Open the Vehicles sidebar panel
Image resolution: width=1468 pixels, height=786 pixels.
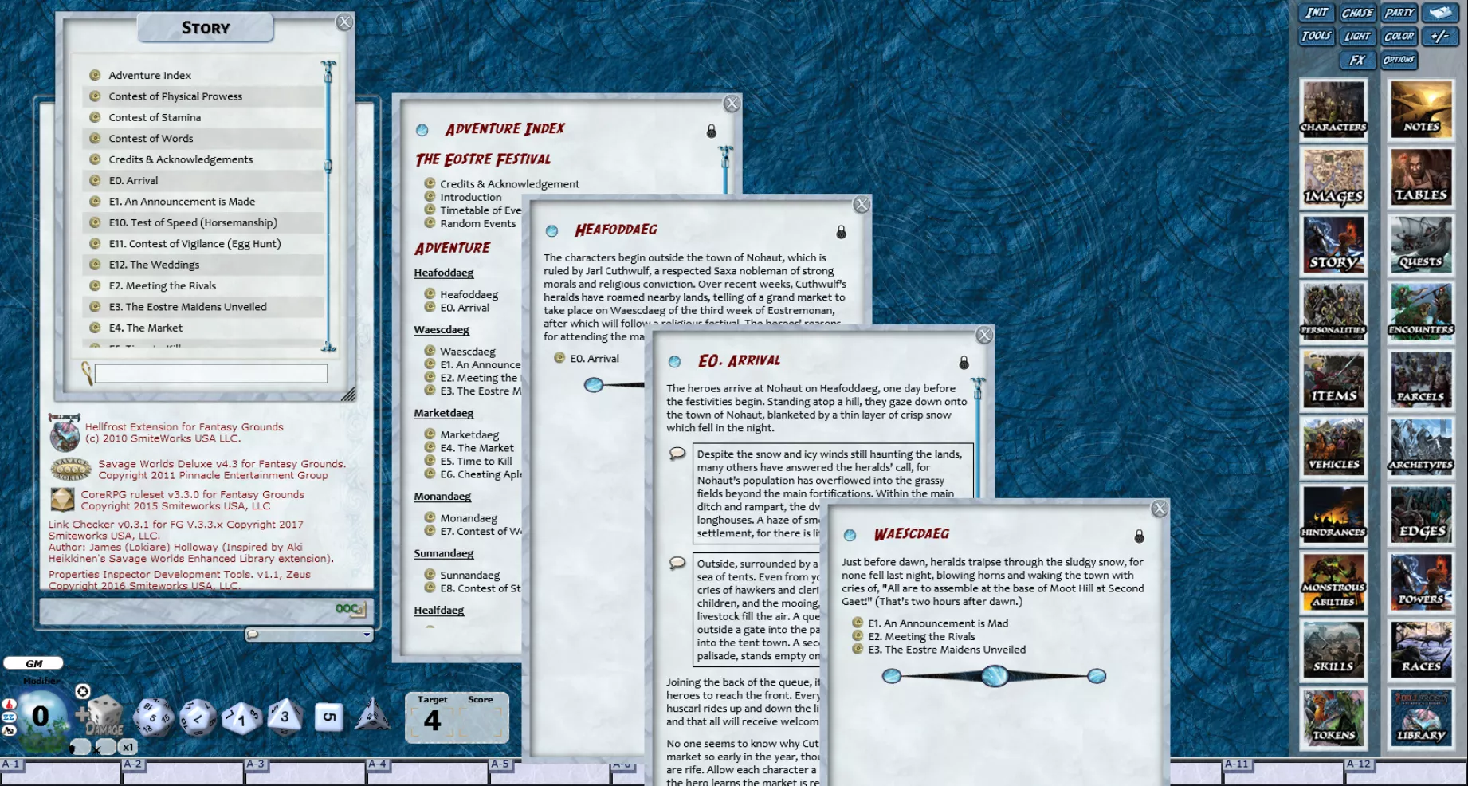(x=1333, y=448)
